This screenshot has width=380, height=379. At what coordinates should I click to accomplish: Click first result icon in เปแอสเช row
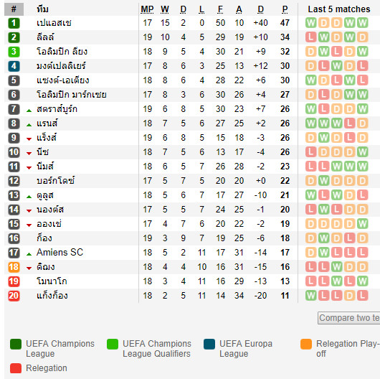pos(311,23)
